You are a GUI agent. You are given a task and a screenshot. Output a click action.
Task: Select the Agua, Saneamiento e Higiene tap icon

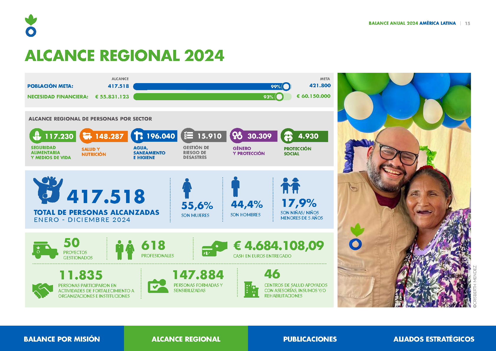coord(137,136)
